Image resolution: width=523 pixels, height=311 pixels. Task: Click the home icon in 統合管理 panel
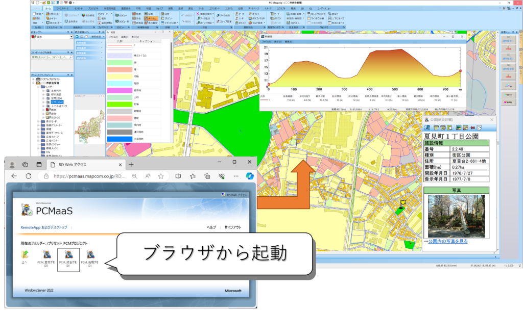click(86, 37)
